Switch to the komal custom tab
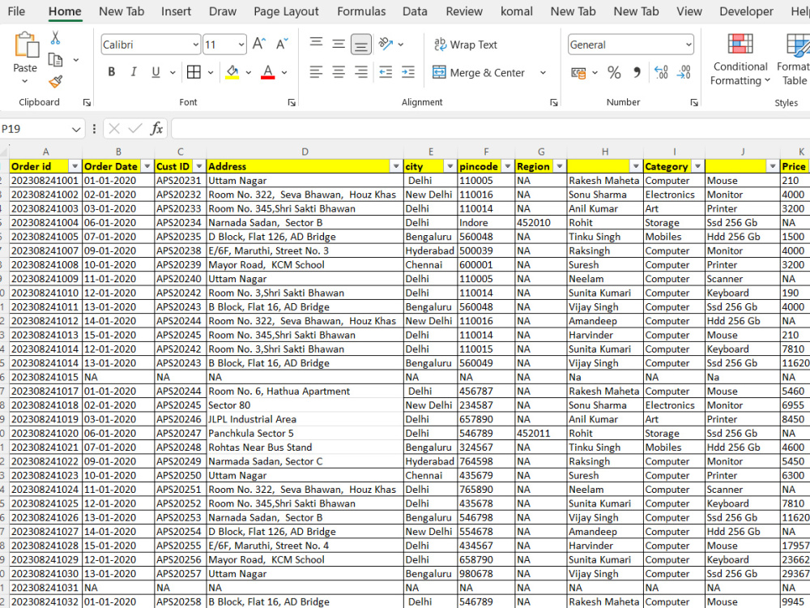 tap(517, 11)
